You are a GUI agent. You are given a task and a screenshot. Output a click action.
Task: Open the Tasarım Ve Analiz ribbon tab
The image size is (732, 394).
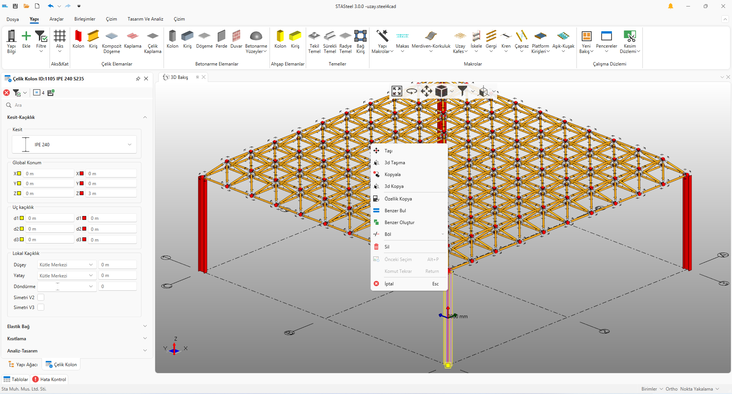[x=145, y=19]
